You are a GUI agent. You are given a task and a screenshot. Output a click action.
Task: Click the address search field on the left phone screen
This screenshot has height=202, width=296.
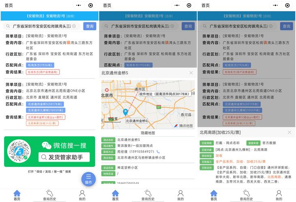42,26
